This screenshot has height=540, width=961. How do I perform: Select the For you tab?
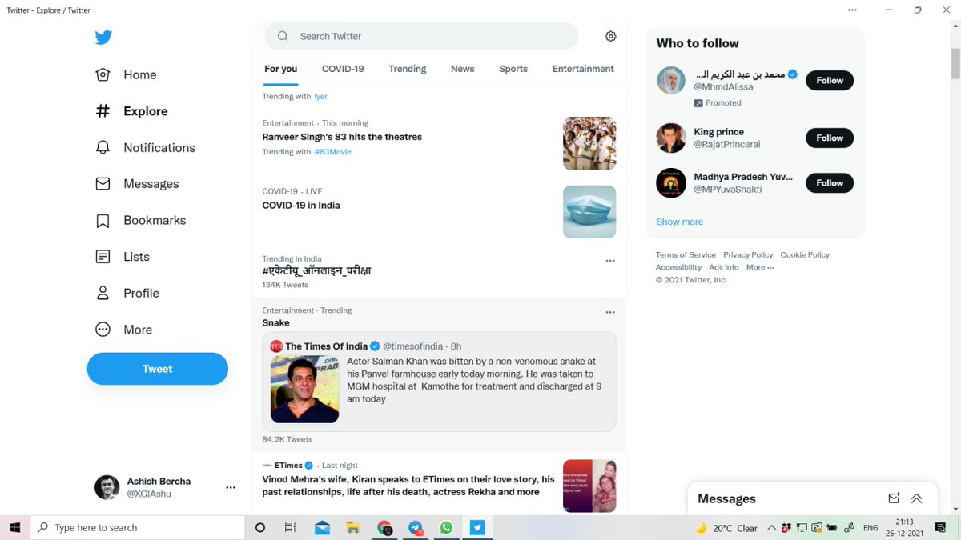pos(281,69)
